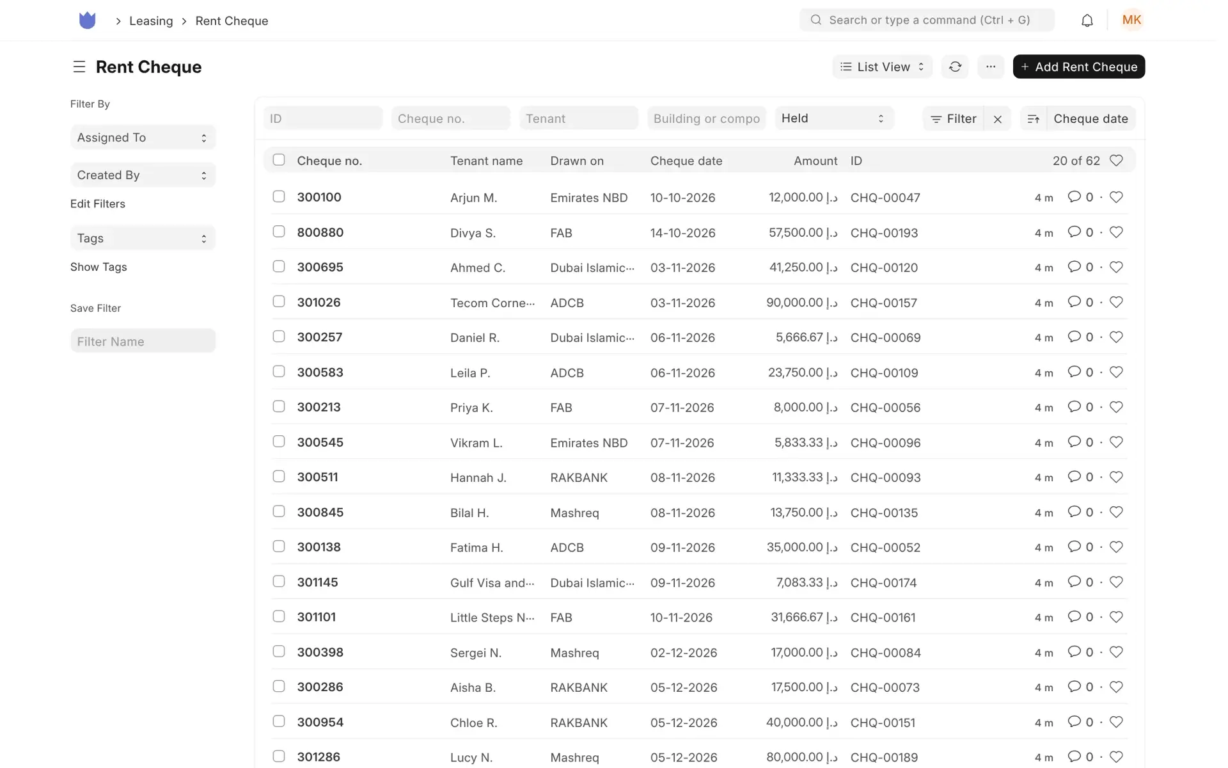This screenshot has height=768, width=1228.
Task: Open the notifications bell
Action: [x=1087, y=20]
